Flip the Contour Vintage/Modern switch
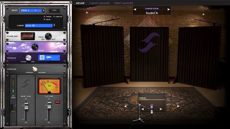The width and height of the screenshot is (230, 129). coord(34,69)
